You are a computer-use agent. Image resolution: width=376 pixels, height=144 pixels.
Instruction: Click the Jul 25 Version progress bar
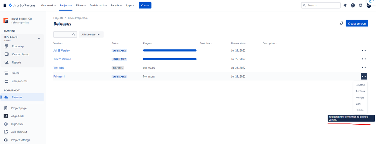click(170, 51)
